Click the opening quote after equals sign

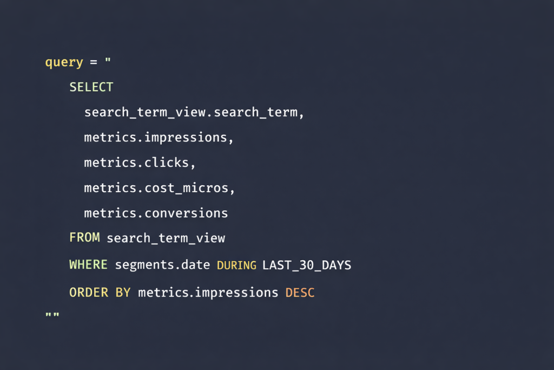point(108,60)
